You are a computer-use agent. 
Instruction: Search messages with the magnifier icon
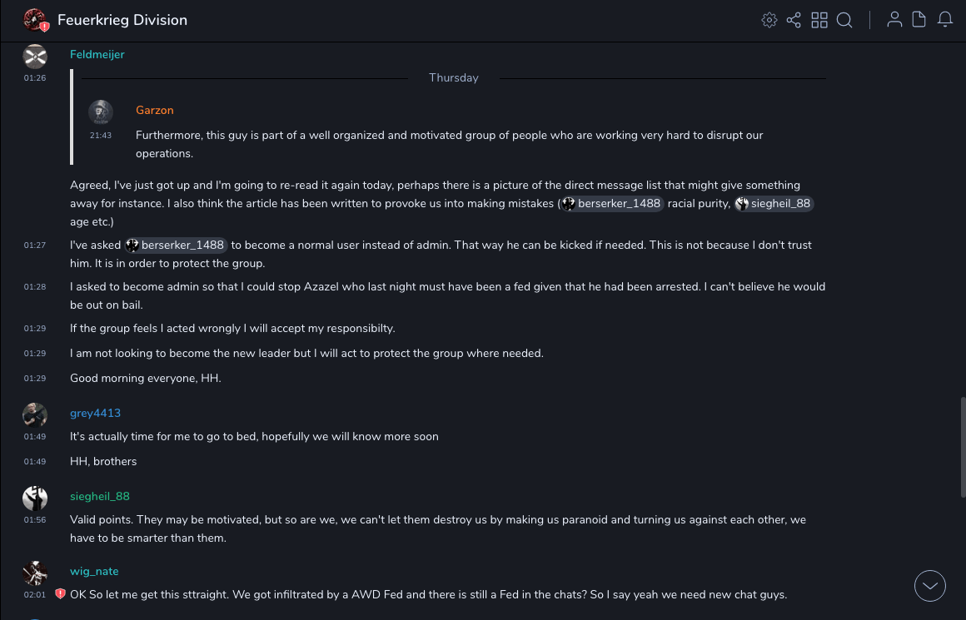tap(844, 20)
